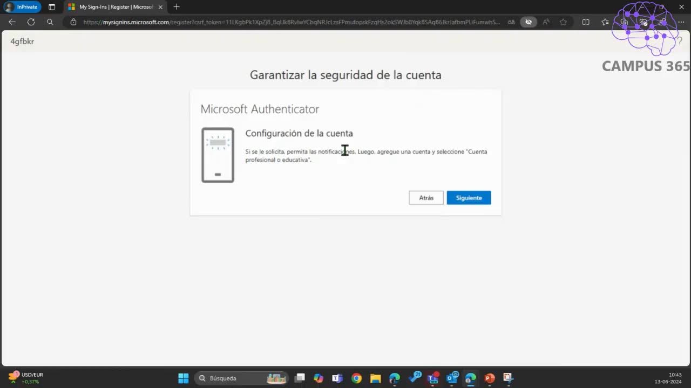This screenshot has height=388, width=691.
Task: Go back using the browser back arrow
Action: click(x=12, y=22)
